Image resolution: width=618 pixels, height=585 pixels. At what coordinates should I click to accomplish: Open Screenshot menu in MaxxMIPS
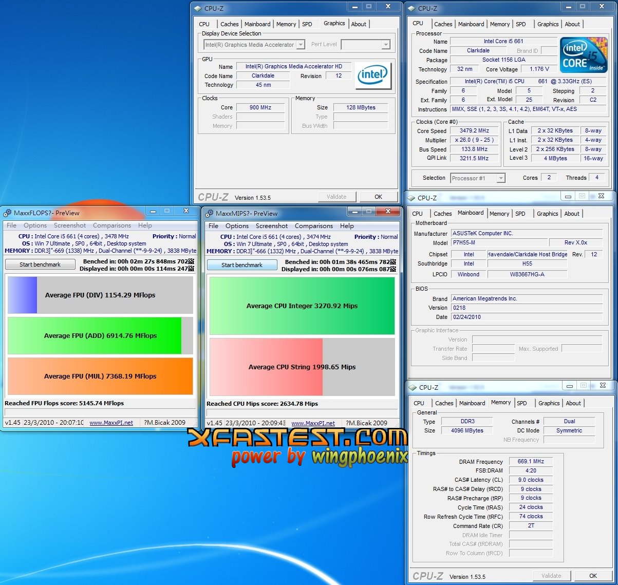coord(272,226)
